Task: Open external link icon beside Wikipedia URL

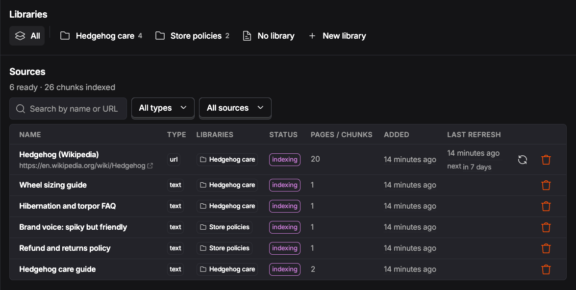Action: 150,166
